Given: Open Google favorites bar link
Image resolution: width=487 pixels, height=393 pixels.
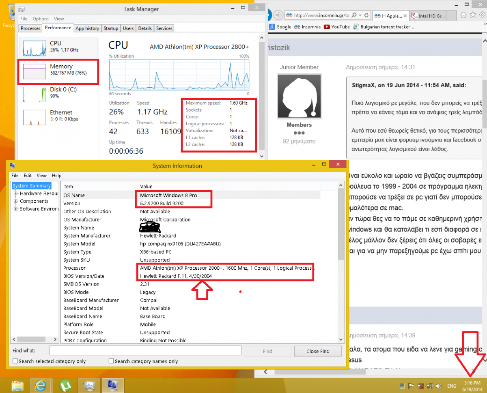Looking at the screenshot, I should coord(280,27).
